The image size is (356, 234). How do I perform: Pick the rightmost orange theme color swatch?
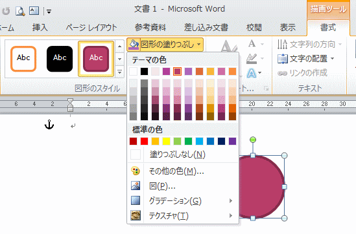233,72
